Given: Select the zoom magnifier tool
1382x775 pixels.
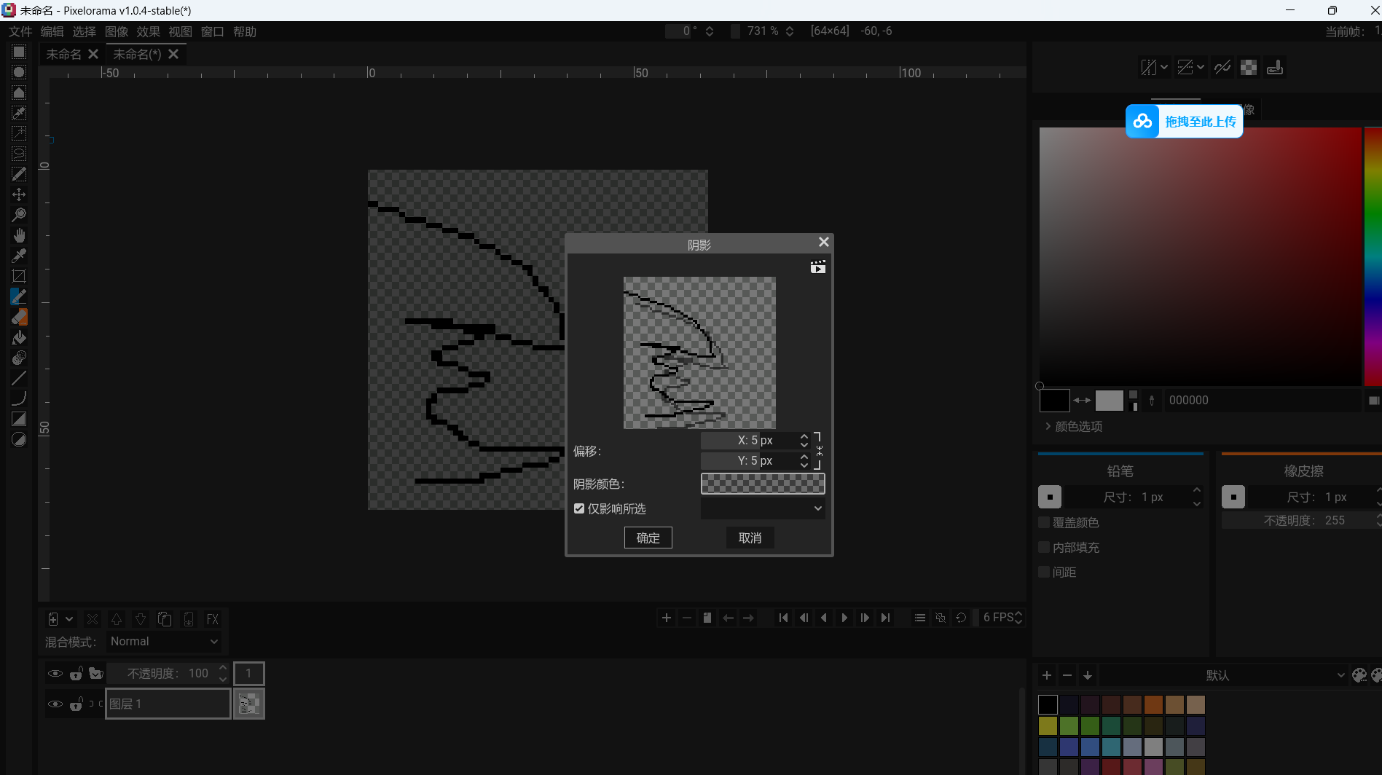Looking at the screenshot, I should (19, 215).
